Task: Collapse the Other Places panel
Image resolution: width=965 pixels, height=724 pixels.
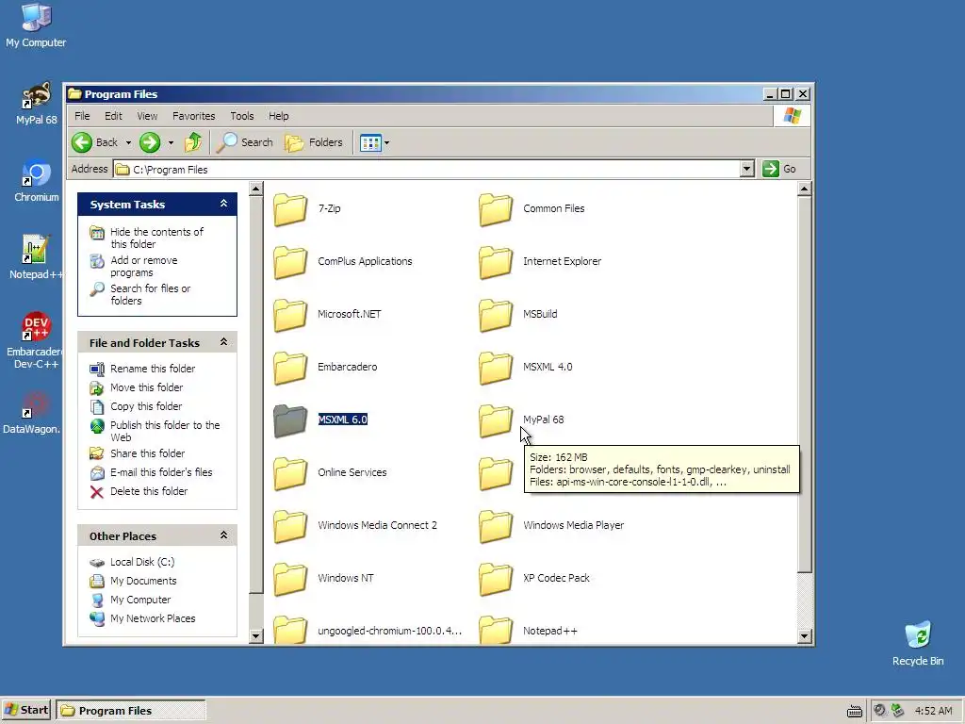Action: click(224, 535)
